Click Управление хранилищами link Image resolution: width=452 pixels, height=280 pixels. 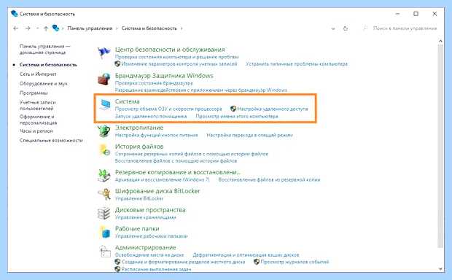[x=145, y=217]
